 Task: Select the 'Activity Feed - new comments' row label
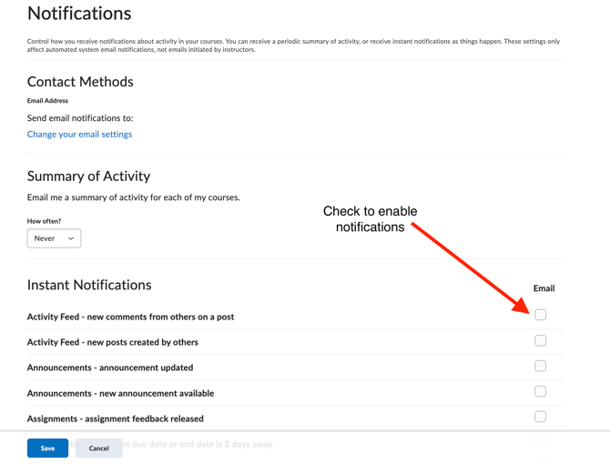click(130, 317)
